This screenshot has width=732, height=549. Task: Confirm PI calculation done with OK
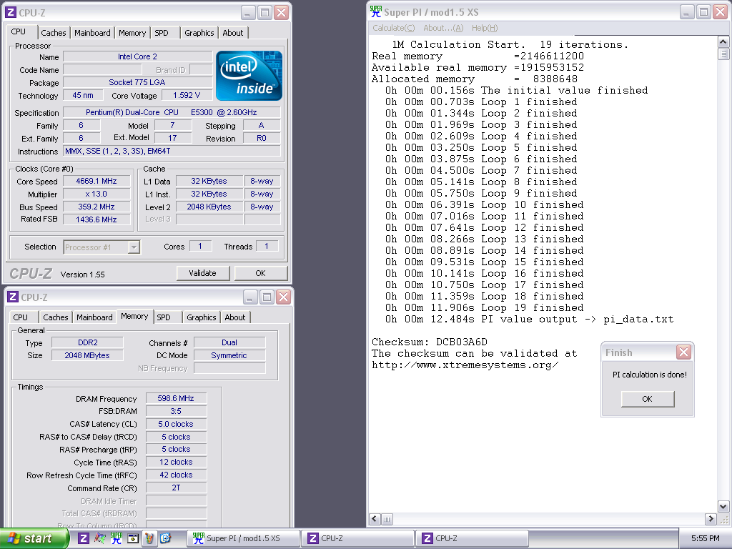tap(648, 399)
